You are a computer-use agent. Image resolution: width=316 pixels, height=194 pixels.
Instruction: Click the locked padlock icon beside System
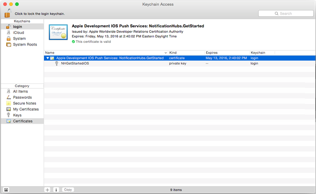[9, 38]
